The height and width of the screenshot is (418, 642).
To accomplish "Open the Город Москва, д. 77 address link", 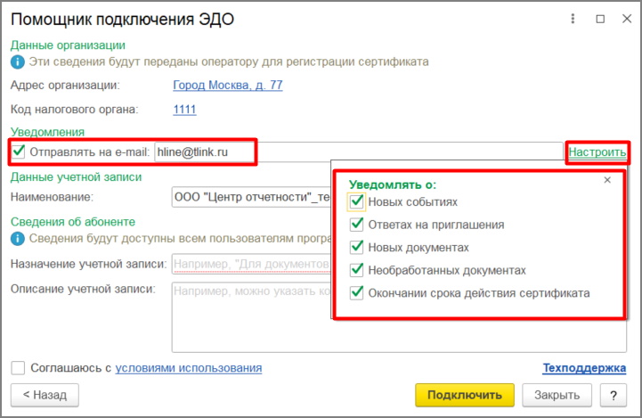I will (228, 86).
